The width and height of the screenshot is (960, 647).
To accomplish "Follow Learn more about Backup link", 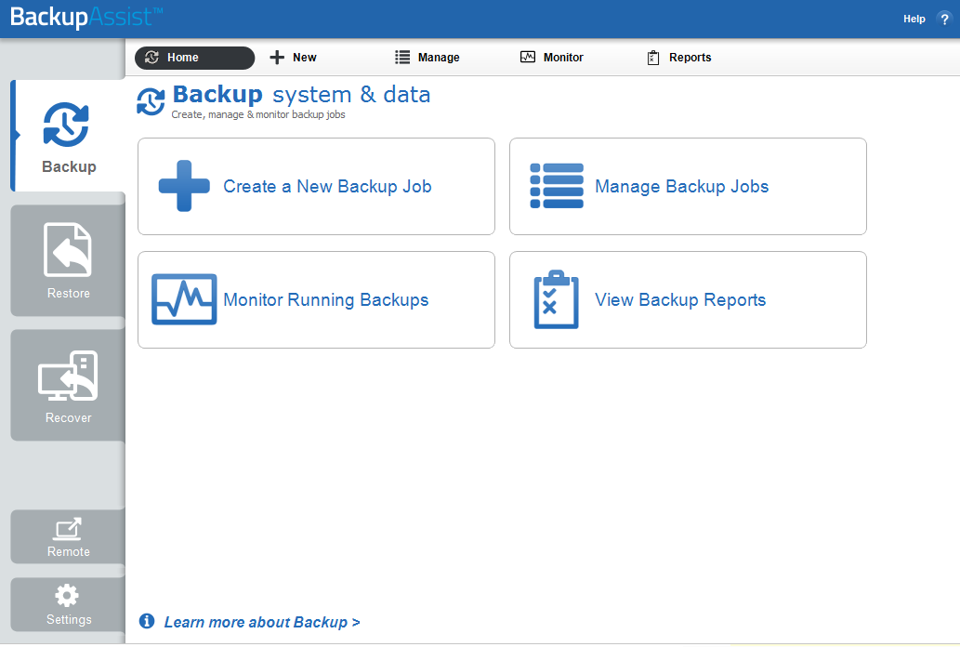I will pyautogui.click(x=262, y=622).
